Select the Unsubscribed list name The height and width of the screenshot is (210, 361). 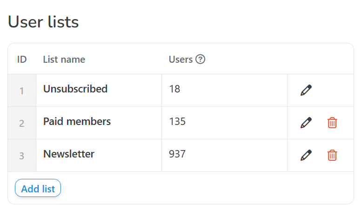[x=75, y=89]
